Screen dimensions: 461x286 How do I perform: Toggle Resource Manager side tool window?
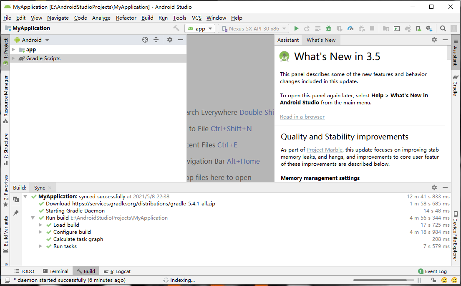pos(5,99)
